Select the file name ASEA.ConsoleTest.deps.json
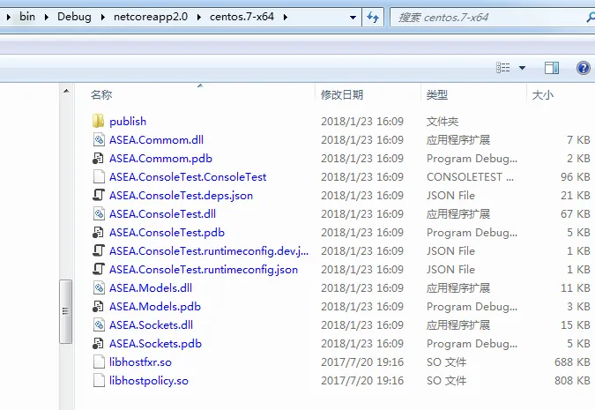Viewport: 595px width, 410px height. pyautogui.click(x=181, y=196)
